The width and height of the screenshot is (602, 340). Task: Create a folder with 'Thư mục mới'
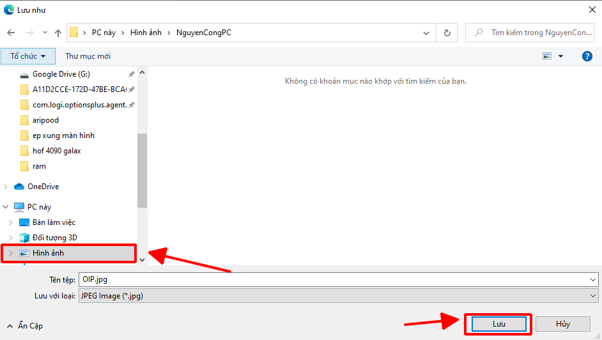[x=88, y=56]
